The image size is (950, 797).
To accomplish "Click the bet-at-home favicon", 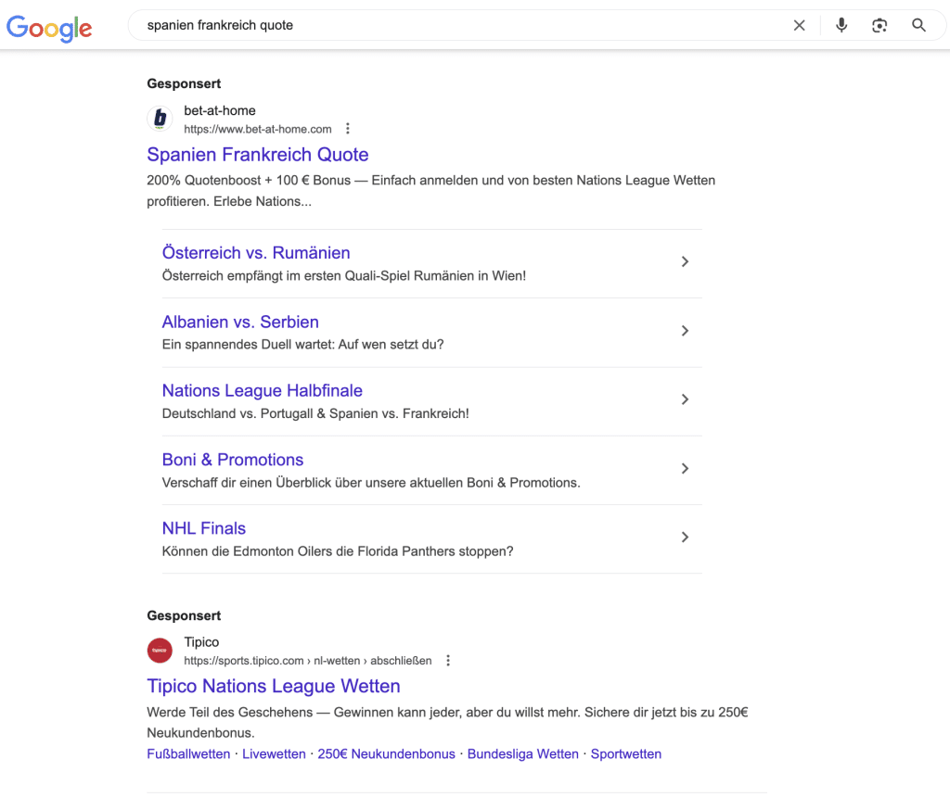I will pyautogui.click(x=160, y=119).
